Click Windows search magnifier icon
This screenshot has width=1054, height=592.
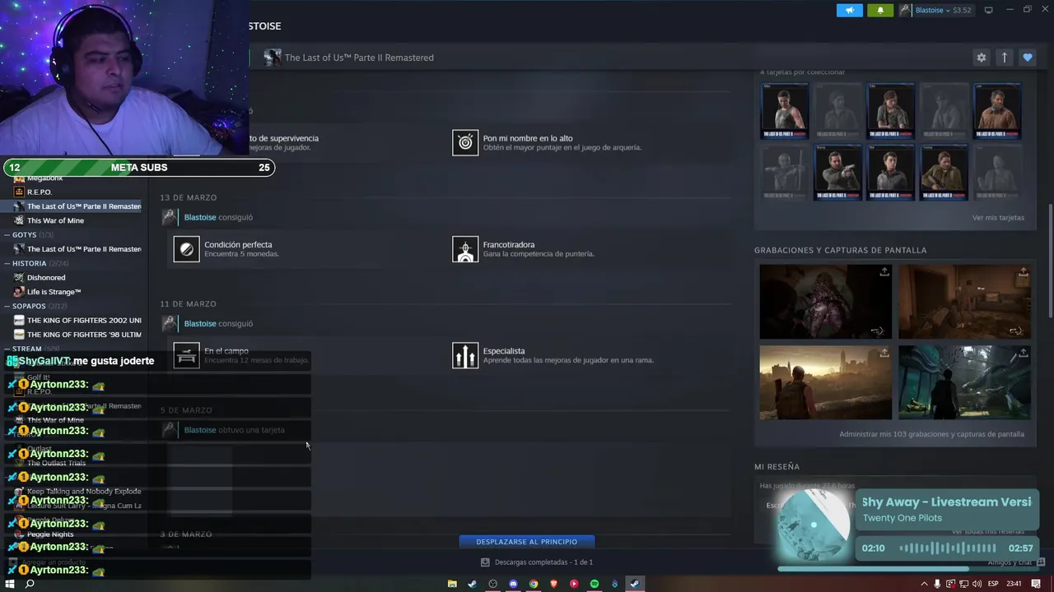(30, 584)
